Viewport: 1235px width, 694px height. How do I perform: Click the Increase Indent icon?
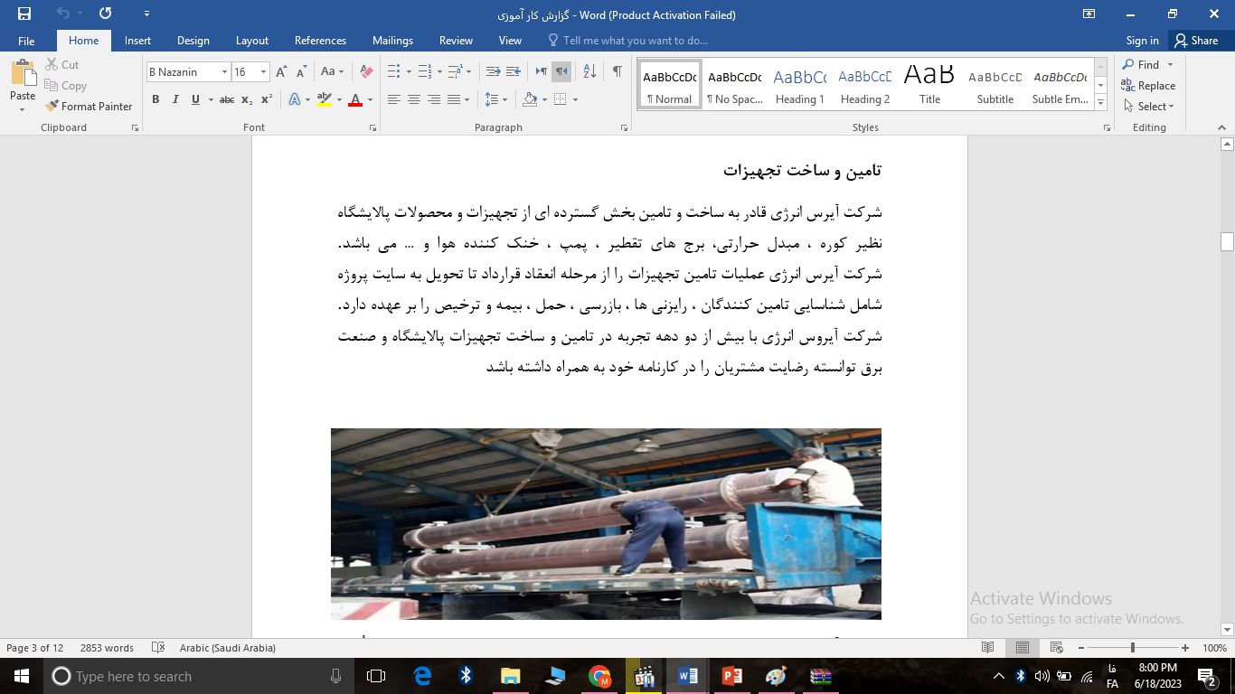click(513, 71)
